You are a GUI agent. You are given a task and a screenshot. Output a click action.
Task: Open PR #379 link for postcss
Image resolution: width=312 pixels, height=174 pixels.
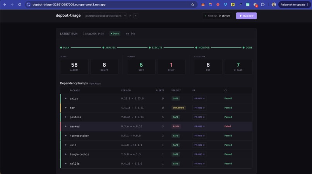click(x=199, y=117)
